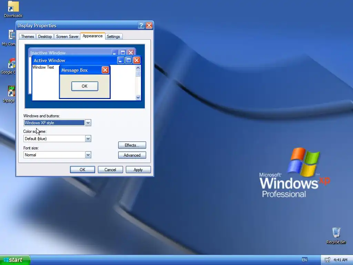Click the preview scrollbar thumb
This screenshot has height=265, width=353.
[x=138, y=73]
